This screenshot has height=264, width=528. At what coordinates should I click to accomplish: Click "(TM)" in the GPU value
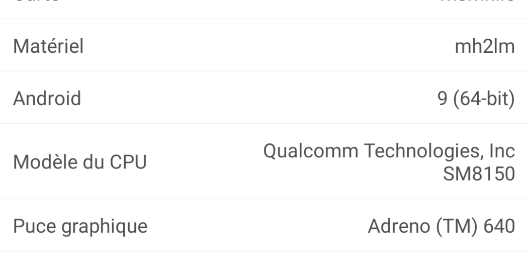click(x=448, y=226)
